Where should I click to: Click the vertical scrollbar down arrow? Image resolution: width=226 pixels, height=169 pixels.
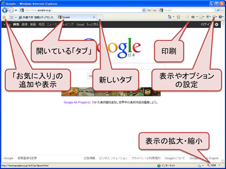point(223,161)
